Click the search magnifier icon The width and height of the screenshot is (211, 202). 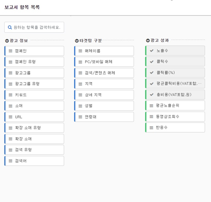tap(10, 27)
